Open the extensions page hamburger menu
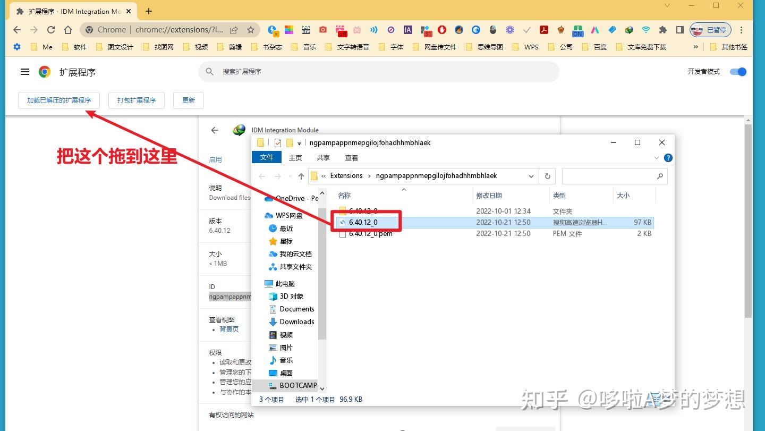The height and width of the screenshot is (431, 765). [x=24, y=72]
